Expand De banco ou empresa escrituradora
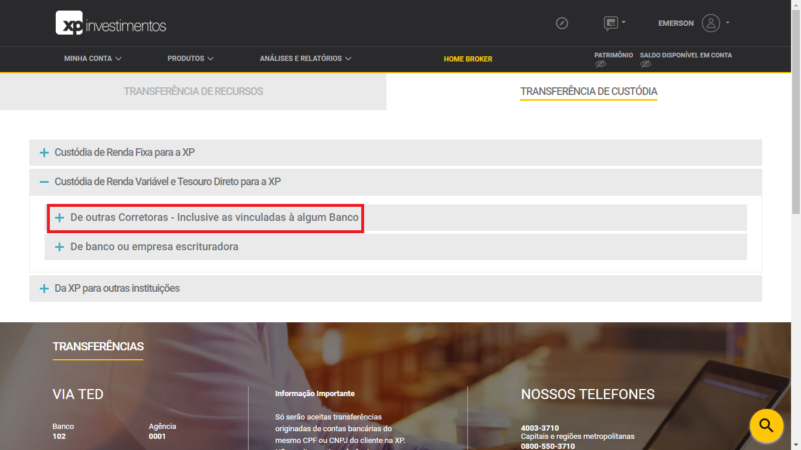This screenshot has height=450, width=801. click(396, 247)
